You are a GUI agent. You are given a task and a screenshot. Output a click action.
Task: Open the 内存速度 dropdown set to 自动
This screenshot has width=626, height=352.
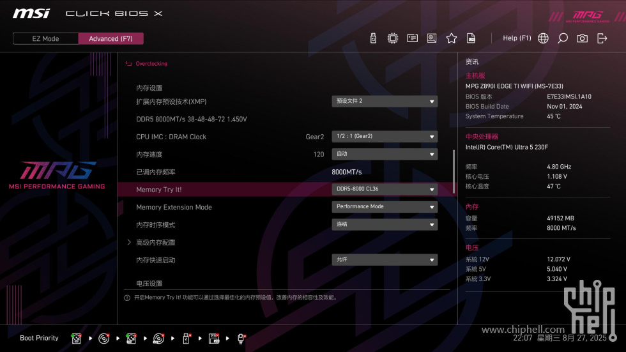point(385,154)
